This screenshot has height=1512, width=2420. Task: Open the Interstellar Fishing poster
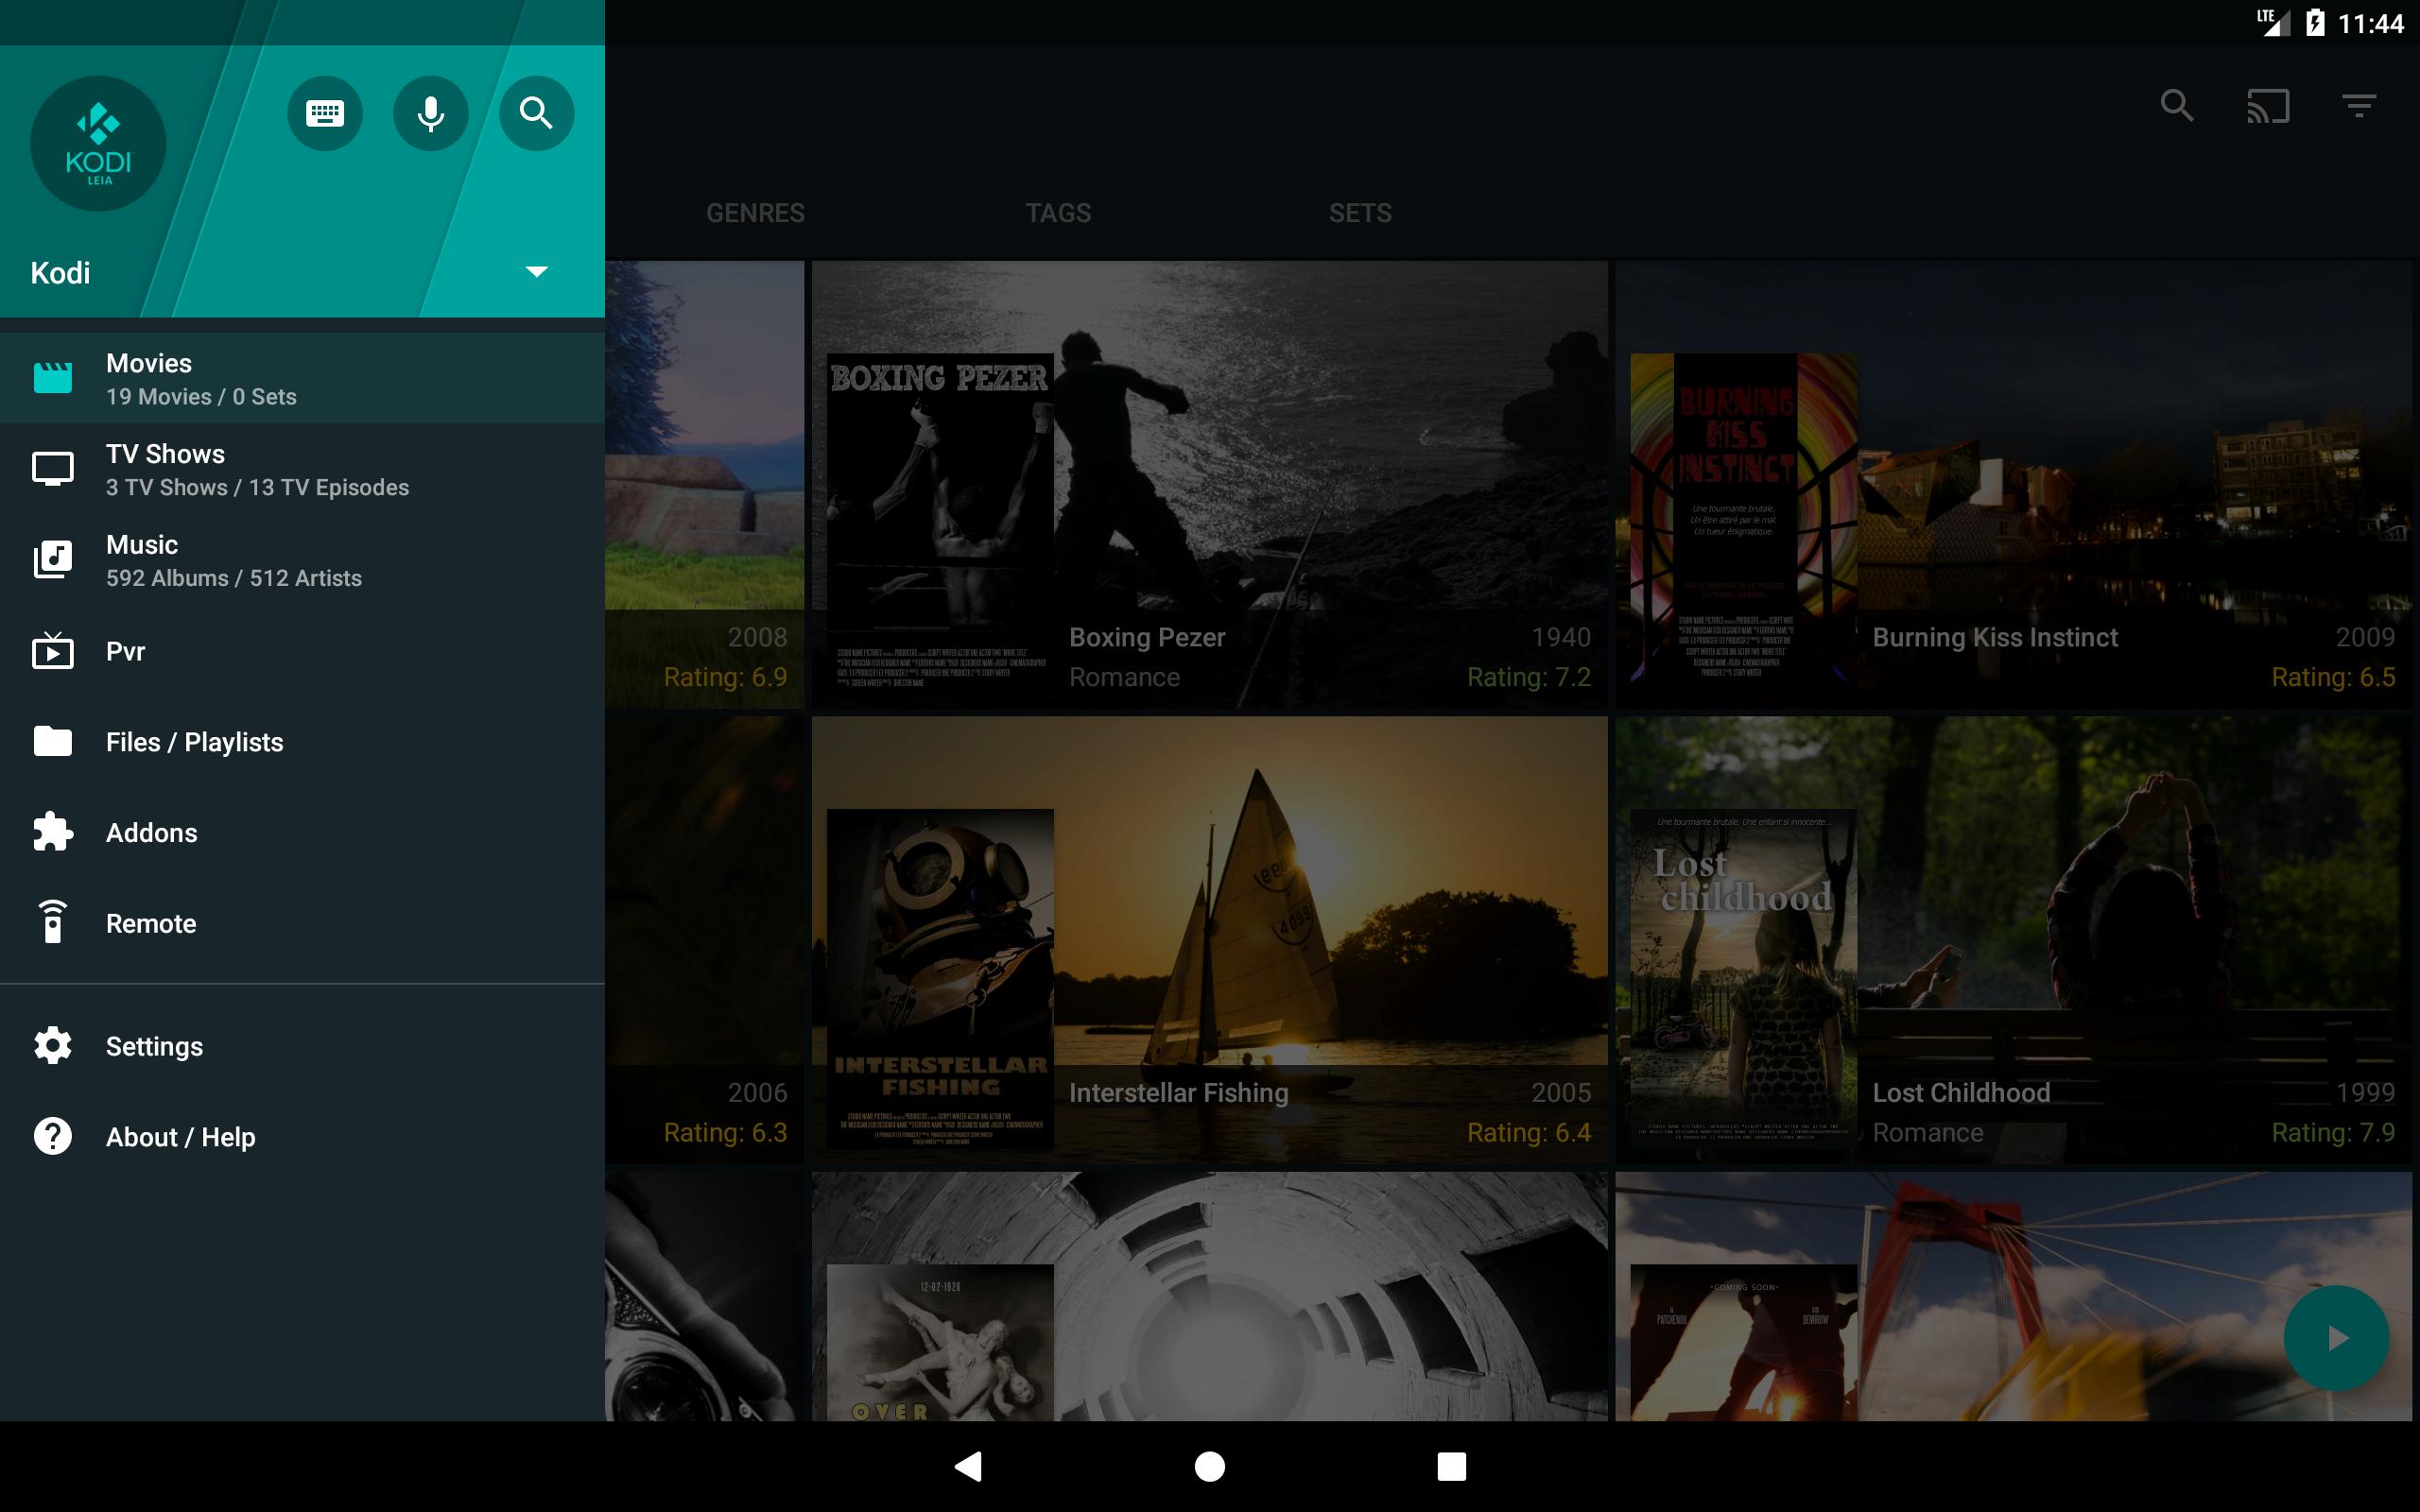(x=940, y=978)
